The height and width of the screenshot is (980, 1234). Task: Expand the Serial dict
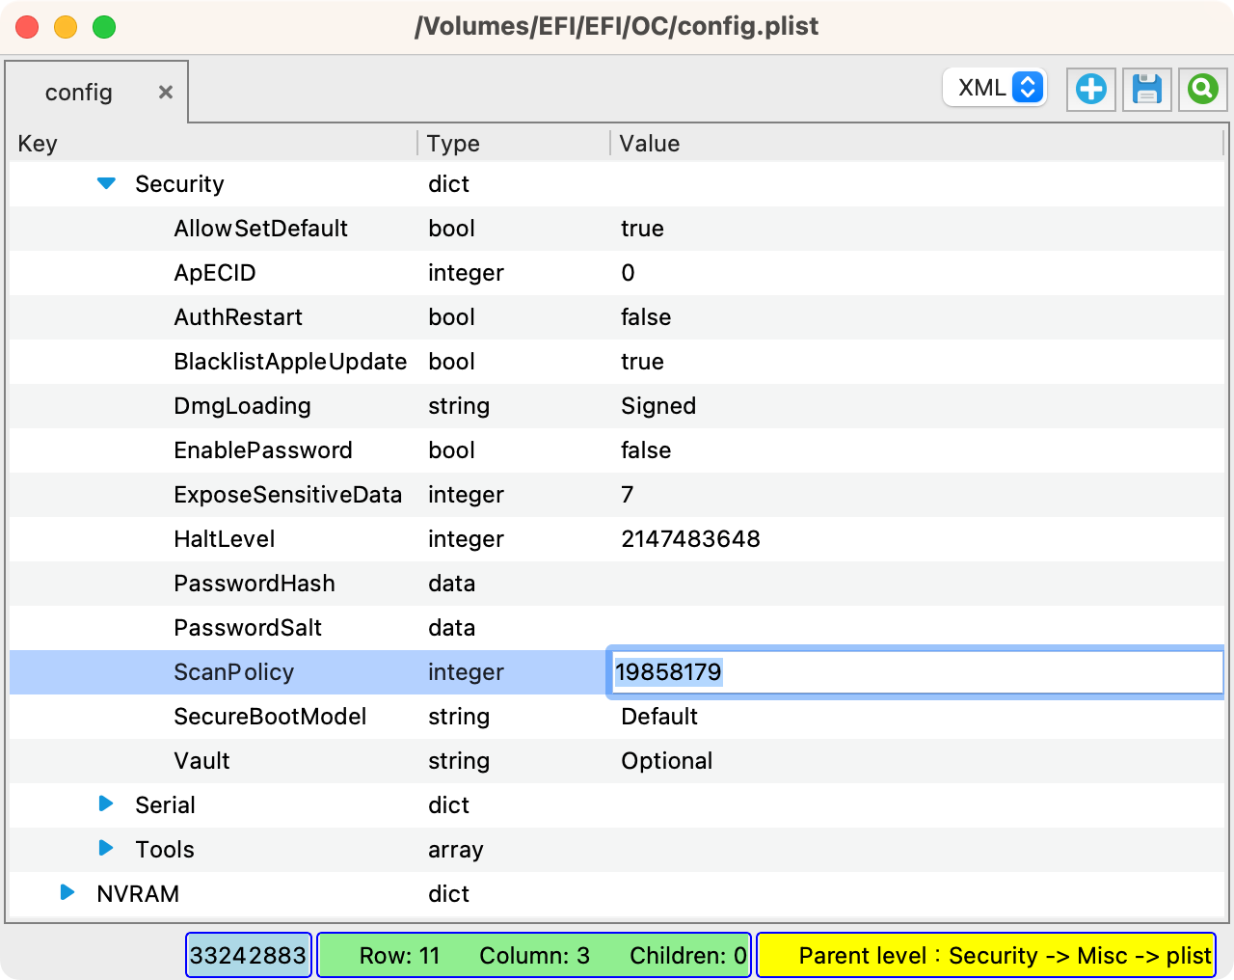click(106, 803)
